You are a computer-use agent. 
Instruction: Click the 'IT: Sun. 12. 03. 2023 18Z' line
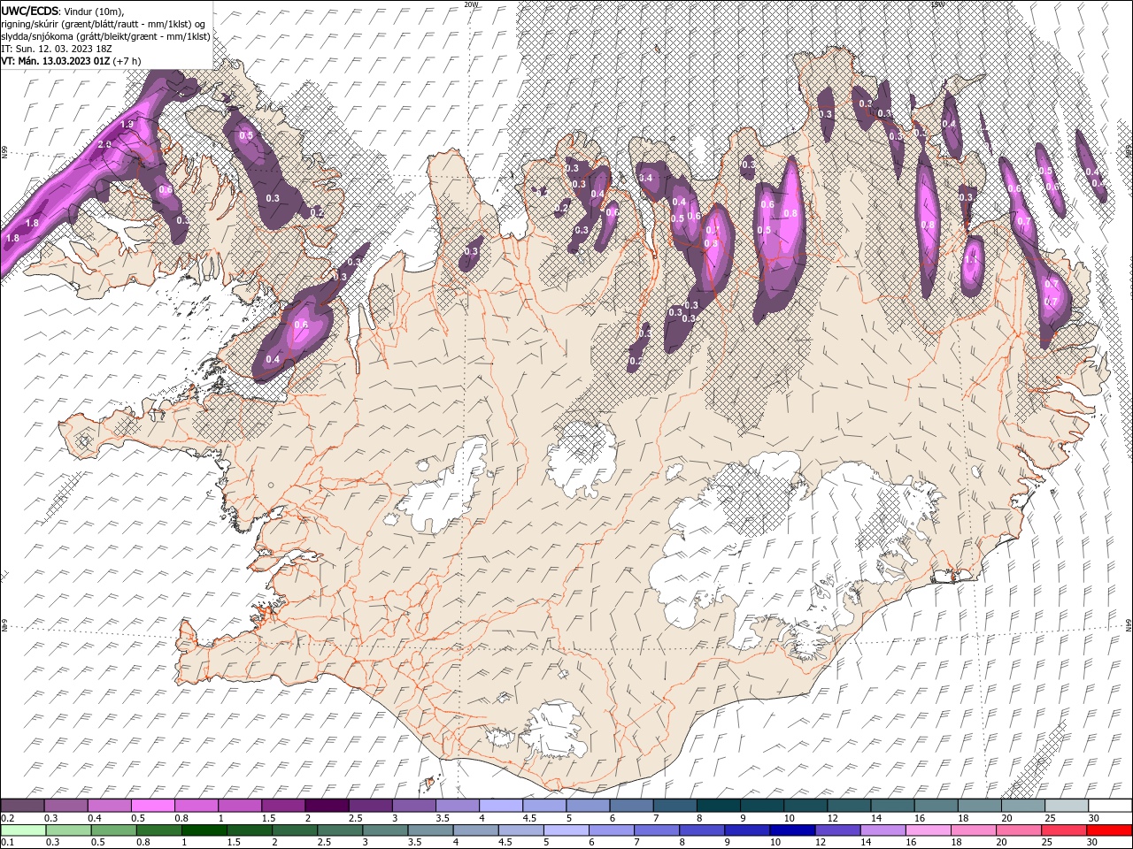click(56, 49)
